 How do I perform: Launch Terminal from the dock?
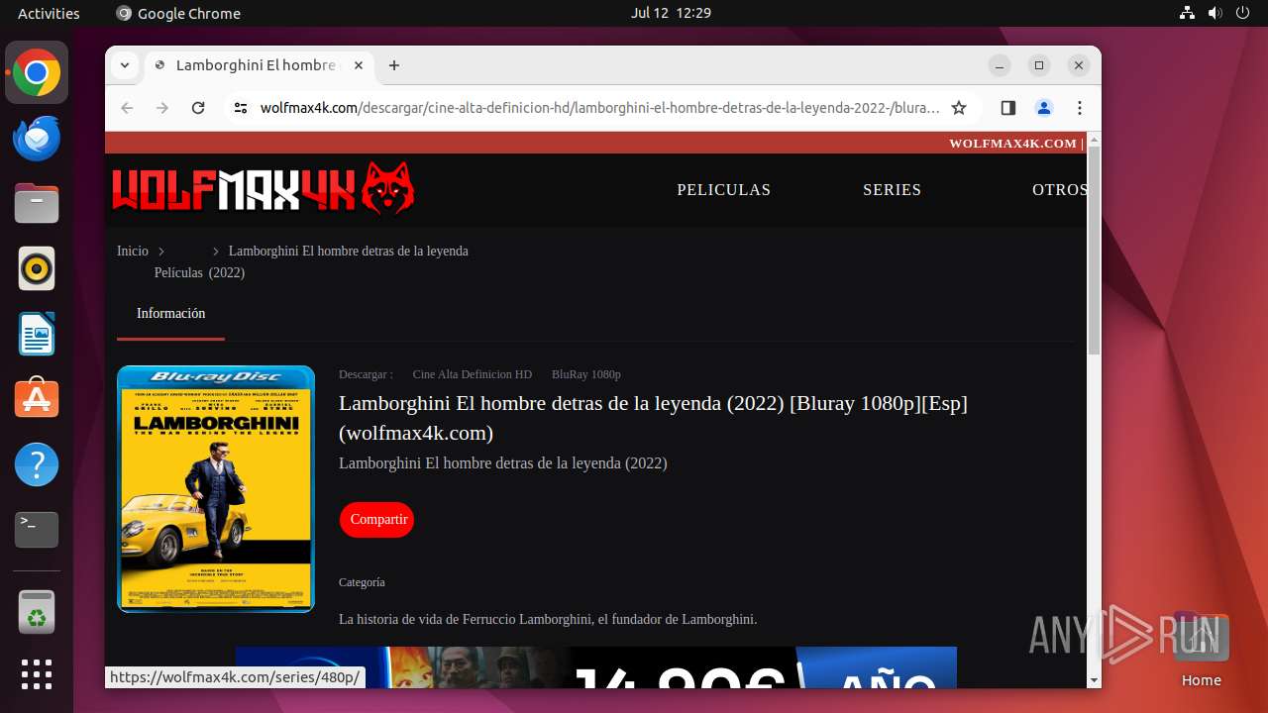(37, 530)
